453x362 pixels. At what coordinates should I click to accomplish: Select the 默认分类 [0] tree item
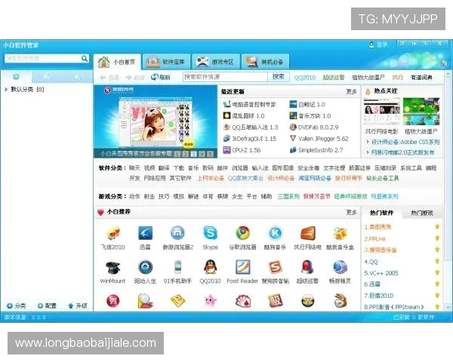[27, 90]
